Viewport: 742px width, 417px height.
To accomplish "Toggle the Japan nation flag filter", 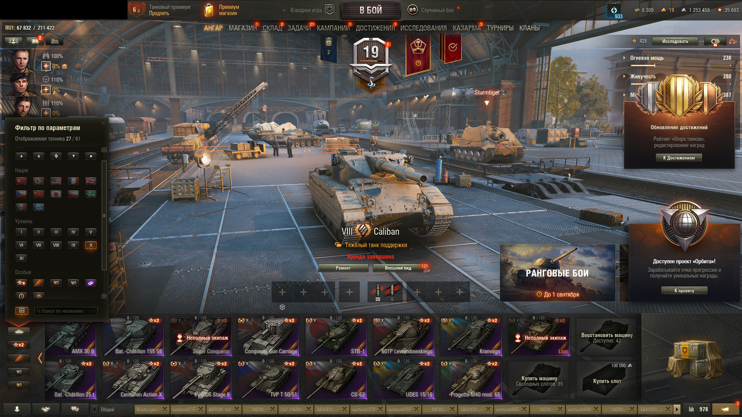I will 56,194.
